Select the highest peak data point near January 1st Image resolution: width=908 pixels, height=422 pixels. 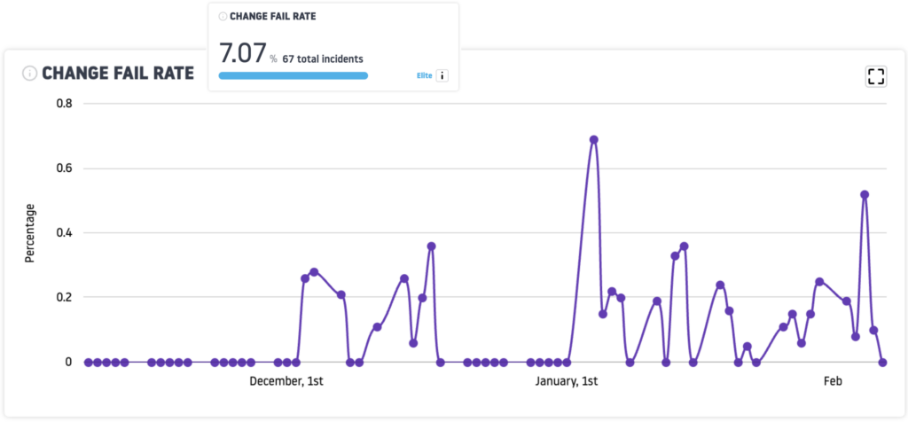[594, 139]
